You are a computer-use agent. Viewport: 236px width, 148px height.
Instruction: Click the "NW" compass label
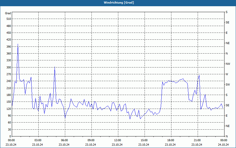pos(228,64)
